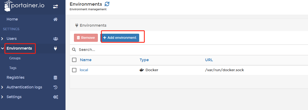Image resolution: width=308 pixels, height=110 pixels.
Task: Open the local environment link
Action: click(84, 70)
